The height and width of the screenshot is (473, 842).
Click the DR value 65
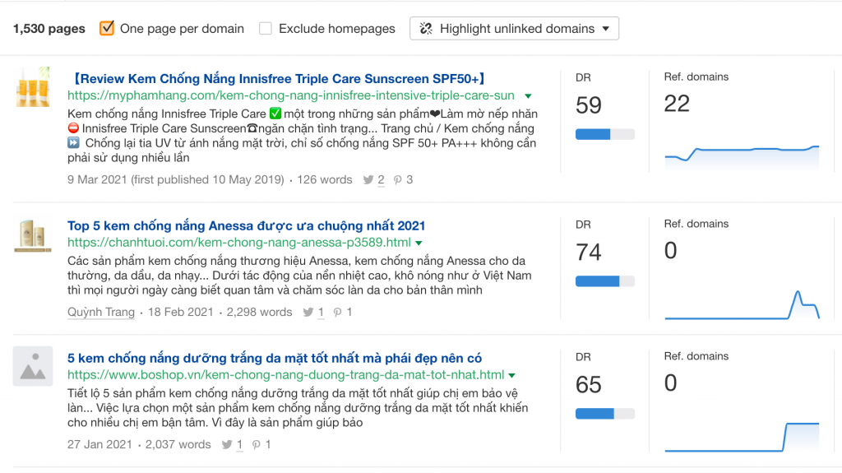click(x=589, y=385)
